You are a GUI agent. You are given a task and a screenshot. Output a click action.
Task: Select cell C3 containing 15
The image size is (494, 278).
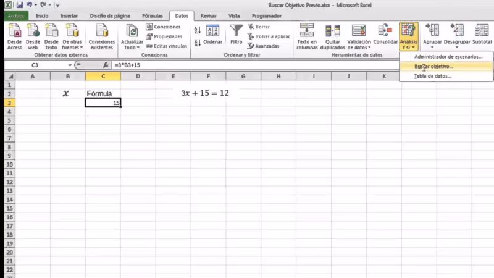click(x=103, y=103)
